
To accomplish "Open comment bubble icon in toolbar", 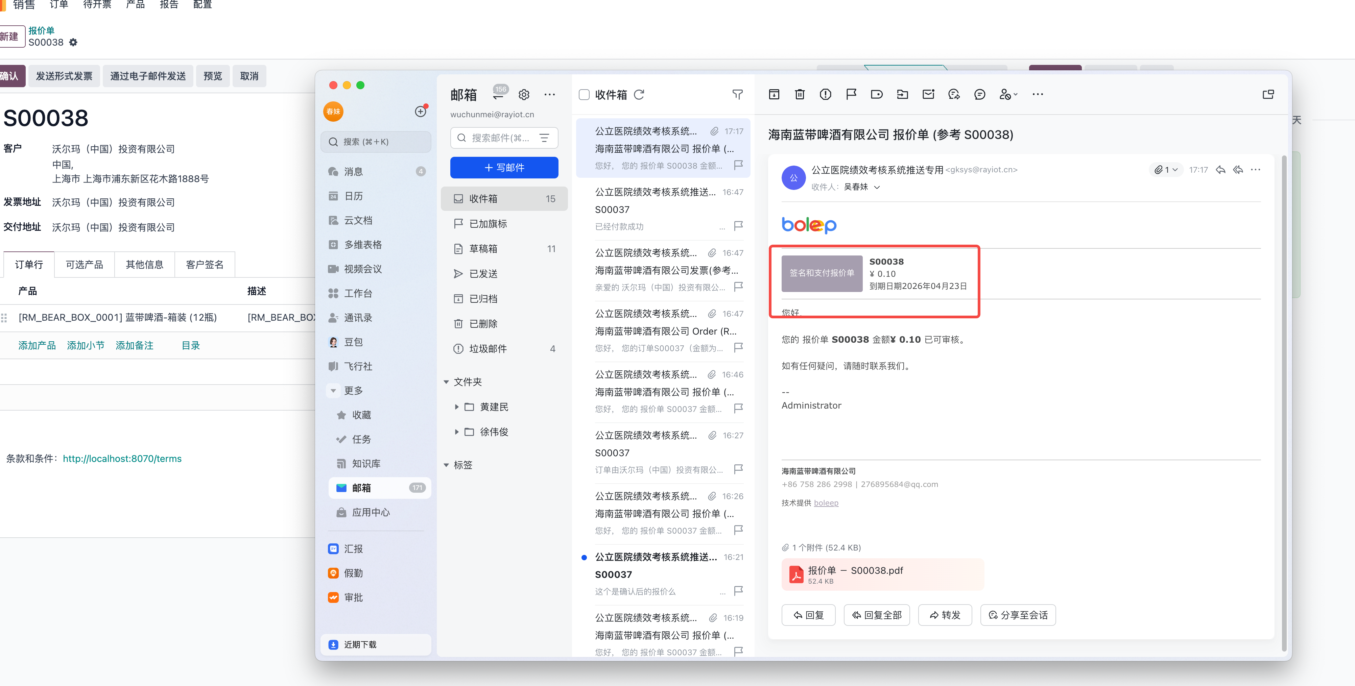I will [979, 95].
